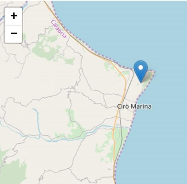Click the purple dashed boundary at the cape tip
187x184 pixels.
point(154,71)
